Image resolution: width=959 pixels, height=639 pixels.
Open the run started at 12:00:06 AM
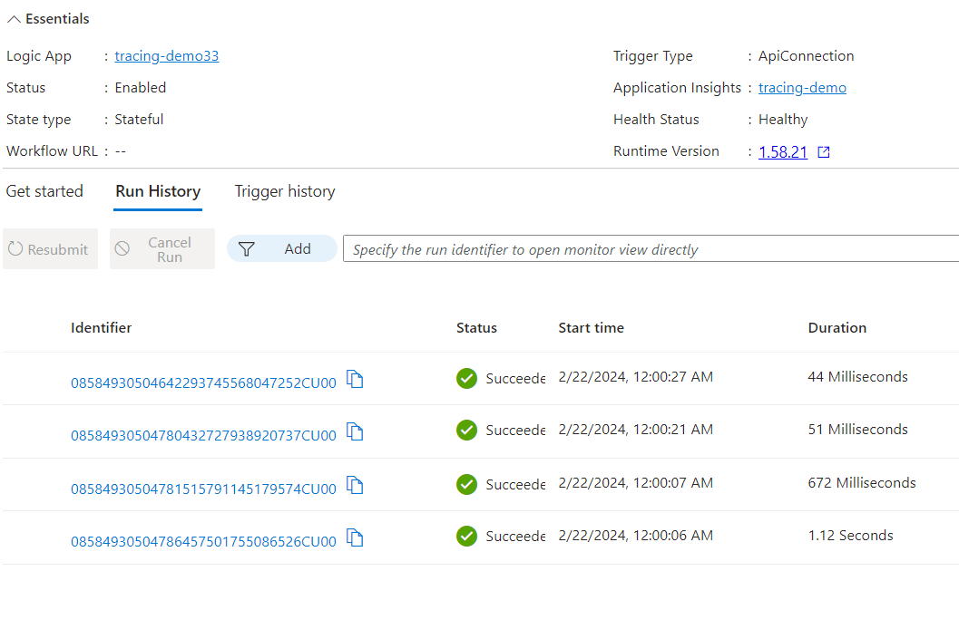point(203,542)
